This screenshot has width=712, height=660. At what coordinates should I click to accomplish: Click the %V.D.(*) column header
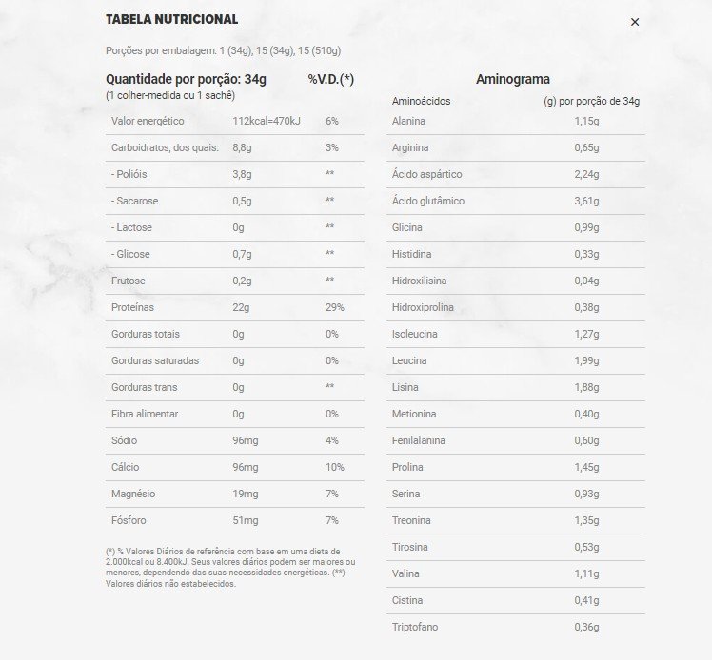(330, 80)
